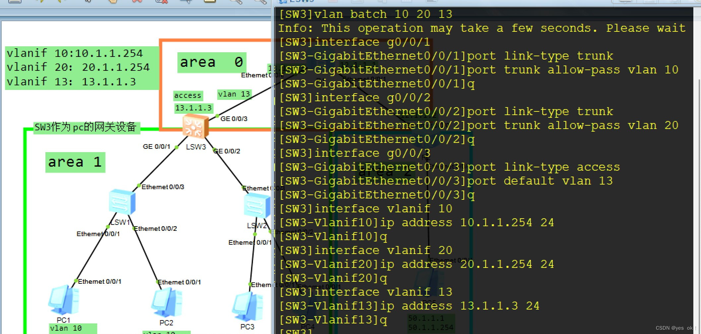This screenshot has width=701, height=334.
Task: Click the 'interface g0/0/1' terminal line
Action: point(354,42)
